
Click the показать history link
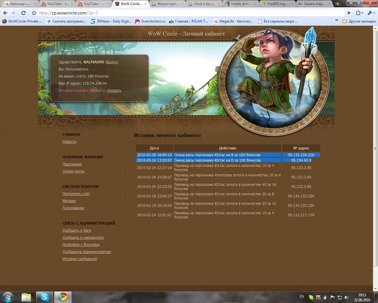tap(114, 91)
